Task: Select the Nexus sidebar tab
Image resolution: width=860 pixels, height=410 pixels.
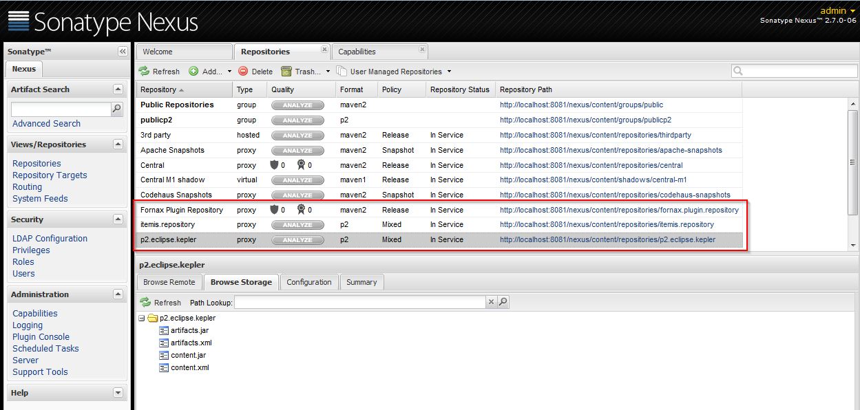Action: click(x=24, y=69)
